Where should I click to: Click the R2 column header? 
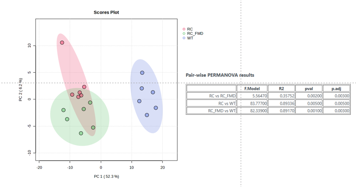[x=282, y=88]
